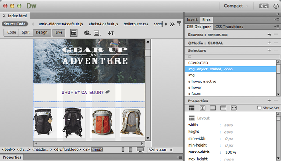Open the CSS Designer tab
The image size is (281, 161).
199,27
